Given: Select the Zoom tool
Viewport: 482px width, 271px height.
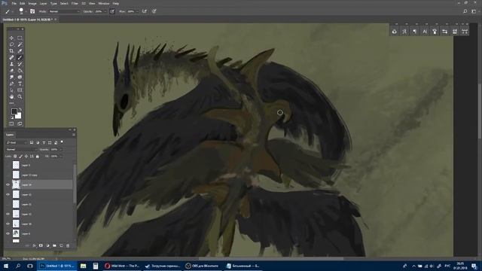Looking at the screenshot, I should pos(20,96).
